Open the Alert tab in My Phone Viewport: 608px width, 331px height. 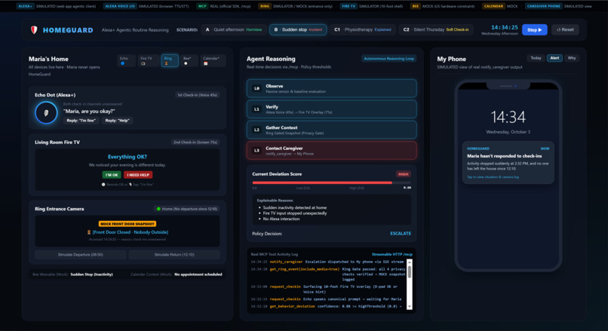pos(554,58)
